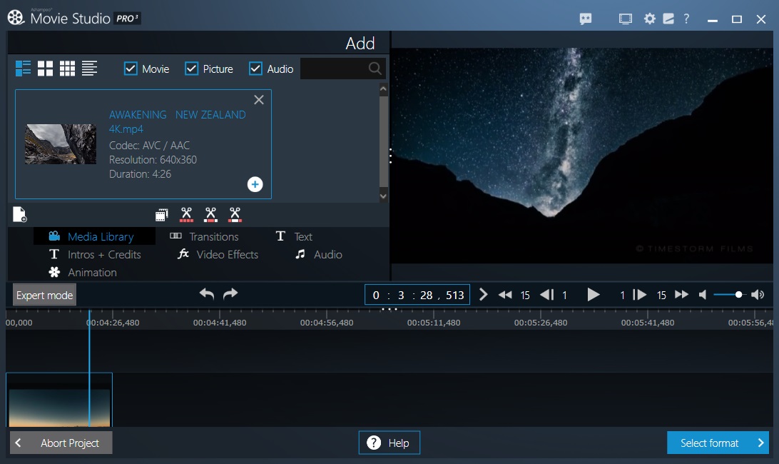
Task: Open the film strip trim icon
Action: (x=161, y=214)
